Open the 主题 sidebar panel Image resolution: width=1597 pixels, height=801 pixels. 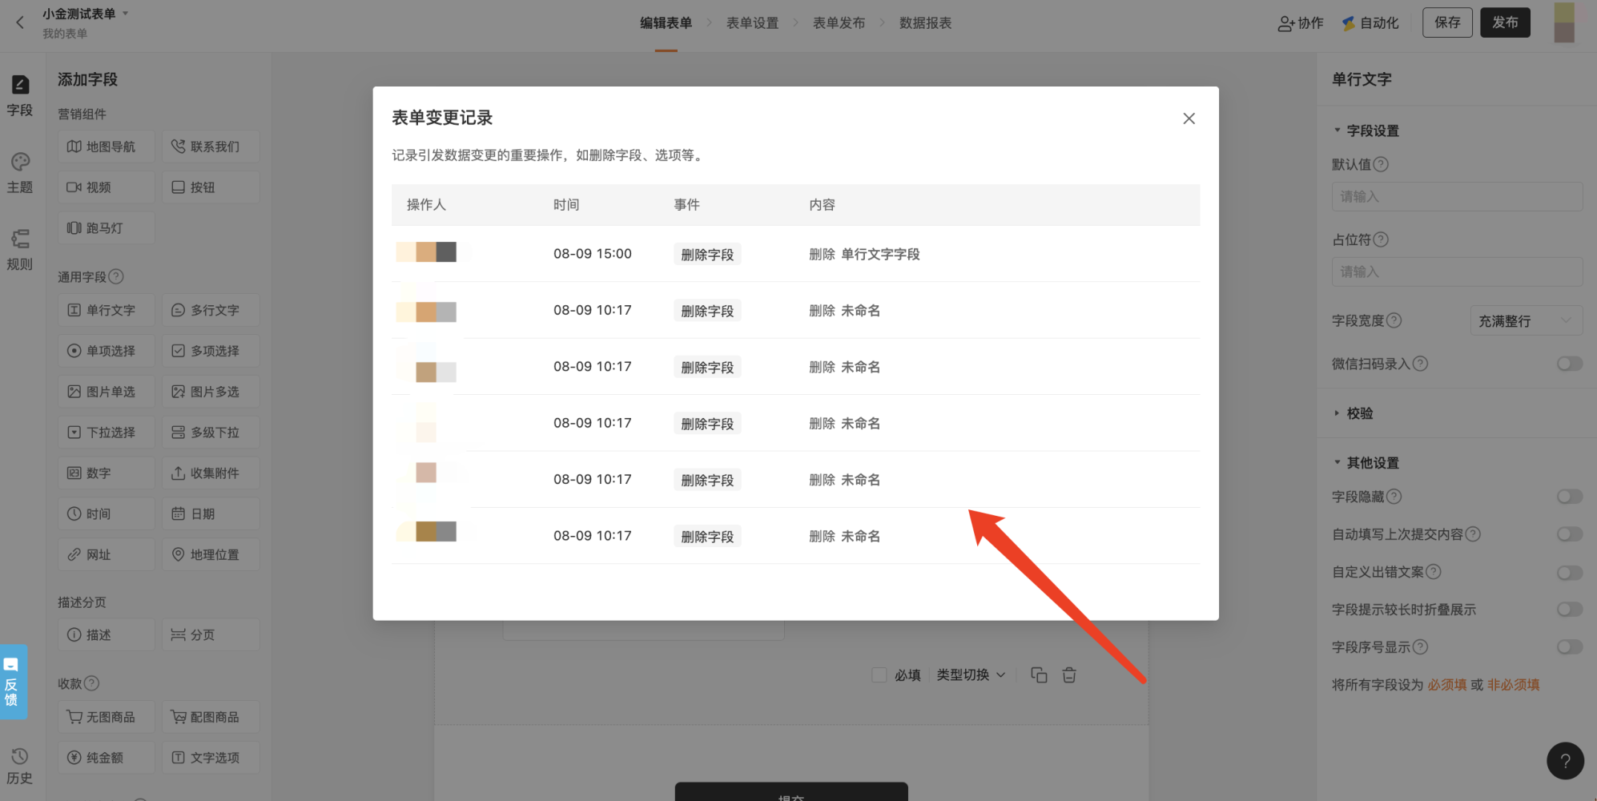(20, 173)
